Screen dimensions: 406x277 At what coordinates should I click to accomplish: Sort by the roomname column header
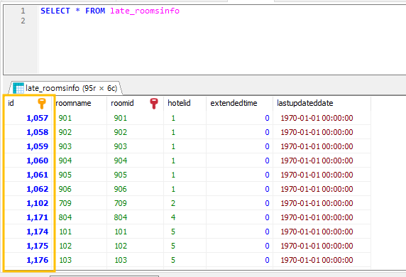click(79, 103)
